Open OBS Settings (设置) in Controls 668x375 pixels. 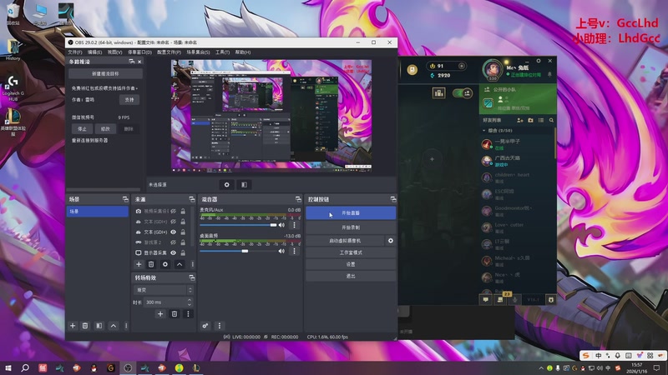(x=350, y=264)
